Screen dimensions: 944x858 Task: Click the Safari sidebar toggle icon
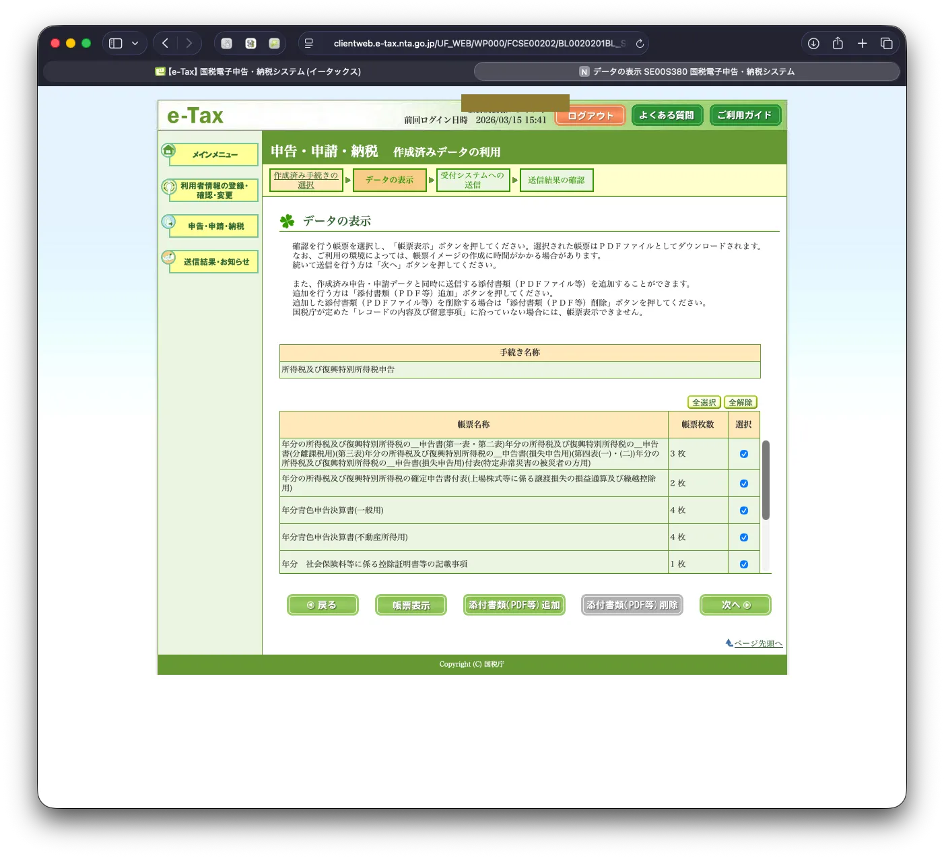[x=116, y=43]
